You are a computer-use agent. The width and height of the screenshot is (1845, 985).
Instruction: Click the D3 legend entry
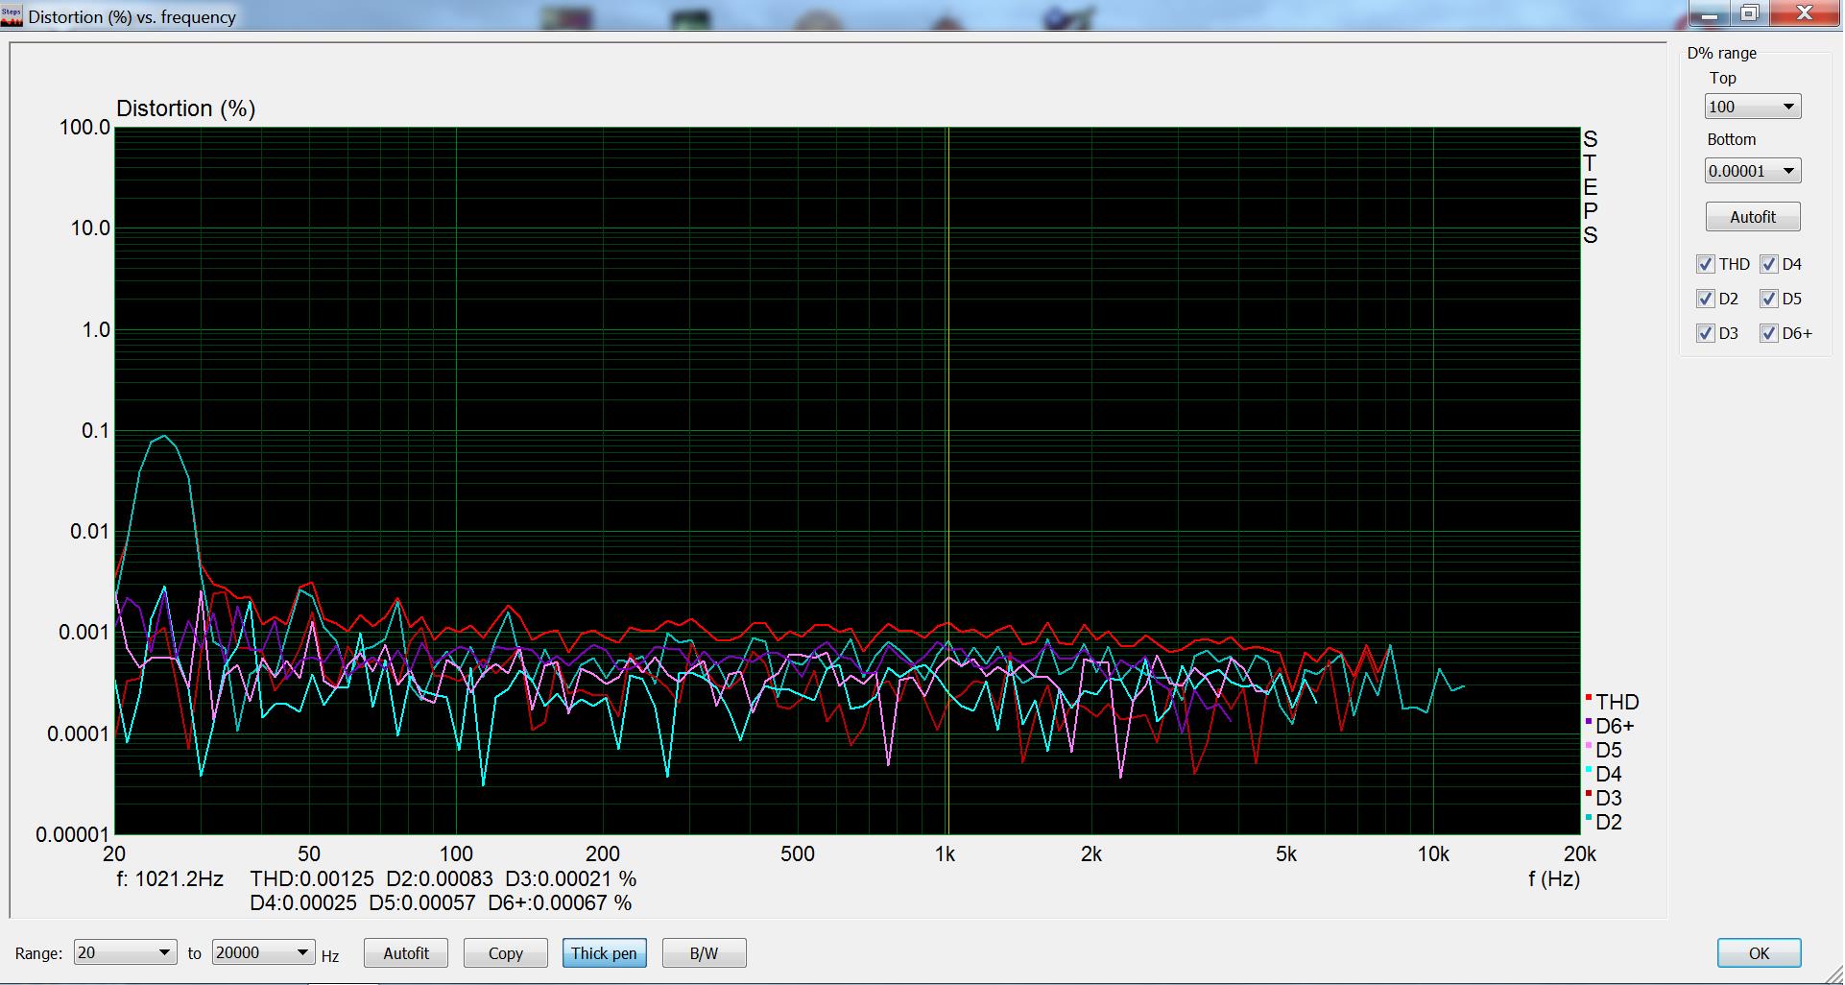(1604, 798)
